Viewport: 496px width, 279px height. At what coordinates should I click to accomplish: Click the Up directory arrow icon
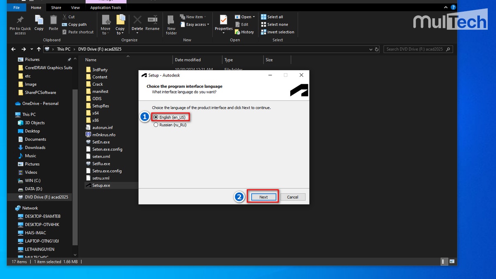pos(39,49)
